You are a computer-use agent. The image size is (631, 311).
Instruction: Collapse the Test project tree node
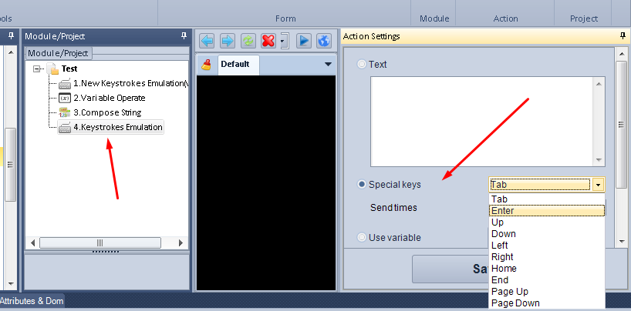pyautogui.click(x=37, y=69)
